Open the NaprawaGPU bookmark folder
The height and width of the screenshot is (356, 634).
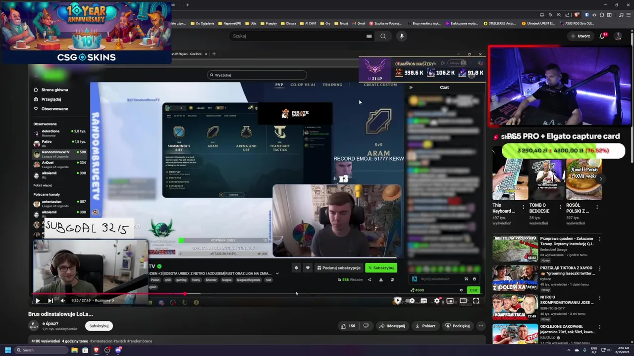click(x=229, y=23)
